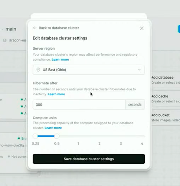The height and width of the screenshot is (186, 180).
Task: Select the 0.25 compute units label
Action: tap(36, 143)
